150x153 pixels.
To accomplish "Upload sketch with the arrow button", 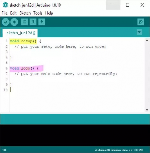I will [14, 22].
